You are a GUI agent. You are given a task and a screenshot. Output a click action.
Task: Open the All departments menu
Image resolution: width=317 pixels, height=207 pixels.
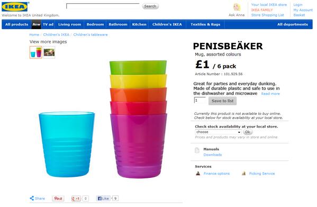[x=293, y=24]
